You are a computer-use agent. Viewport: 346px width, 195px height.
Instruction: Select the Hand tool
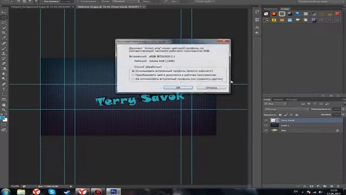click(x=4, y=105)
